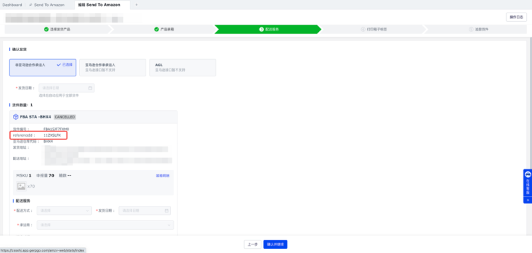Screen dimensions: 532x253
Task: Expand the carrier dropdown
Action: [105, 225]
